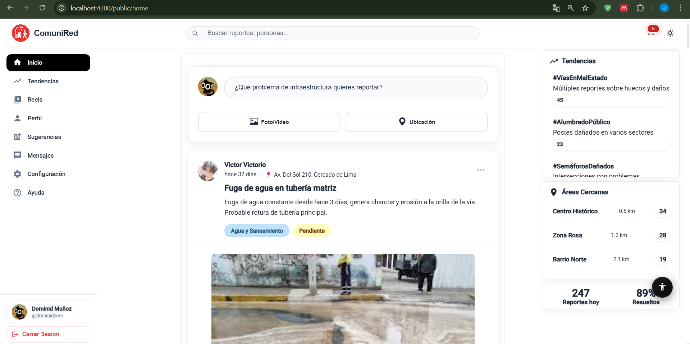Click the Cerrar Sesión button
This screenshot has width=690, height=344.
click(x=48, y=334)
